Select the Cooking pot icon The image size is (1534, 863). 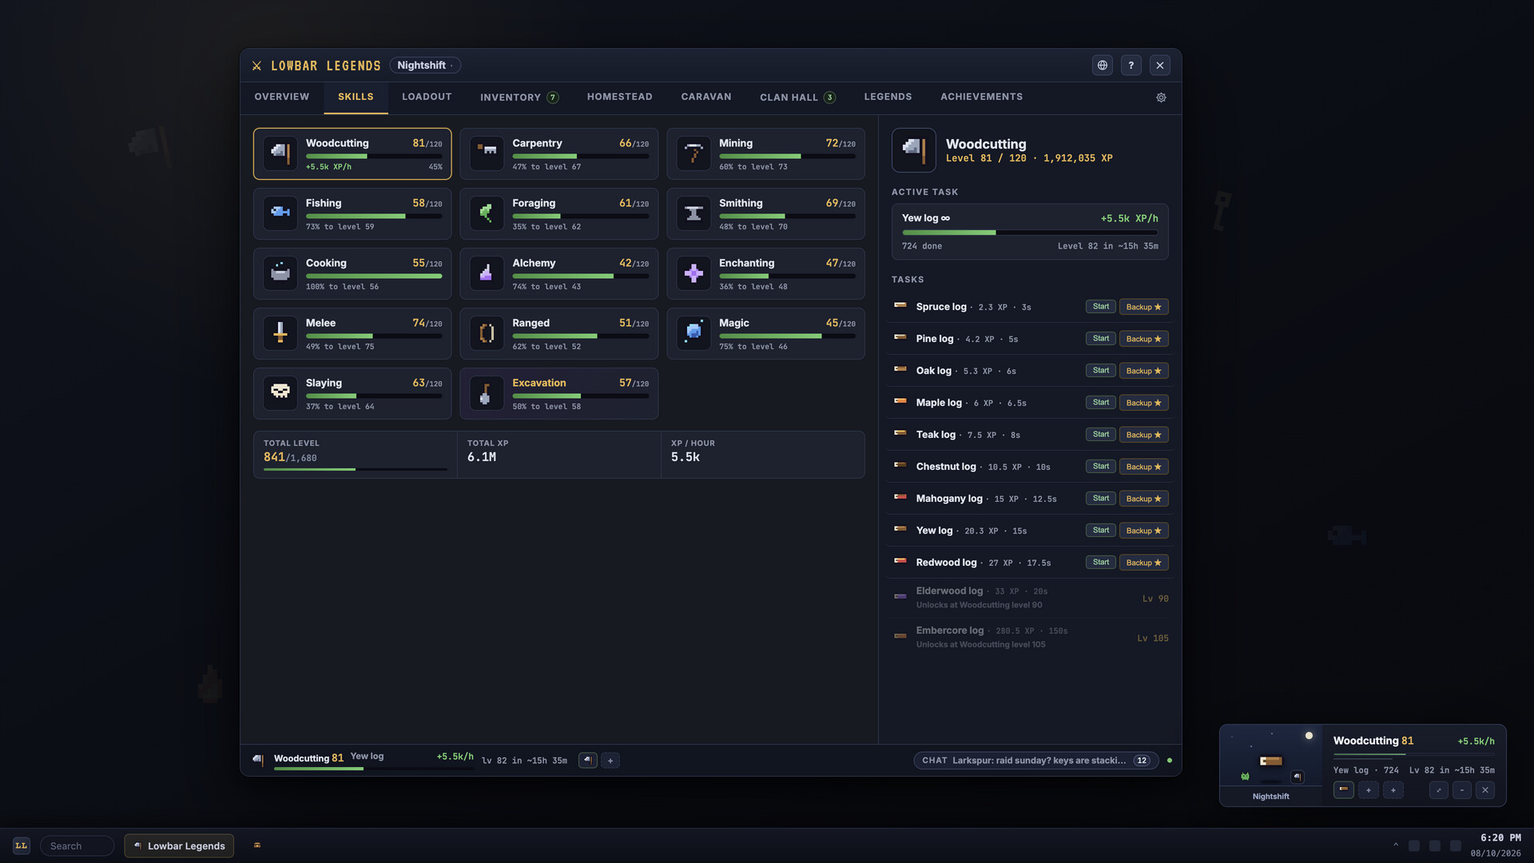[280, 273]
